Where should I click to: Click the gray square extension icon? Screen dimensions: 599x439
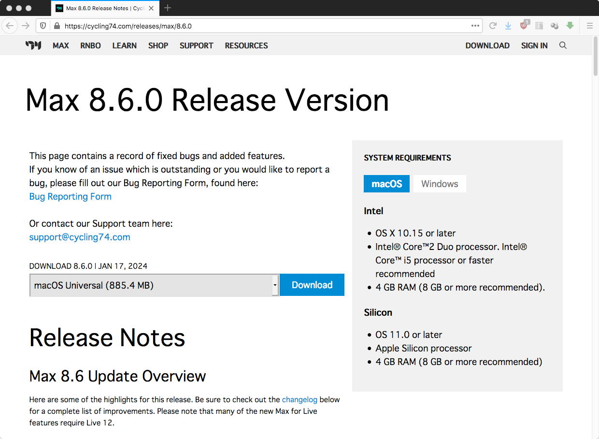click(x=539, y=26)
